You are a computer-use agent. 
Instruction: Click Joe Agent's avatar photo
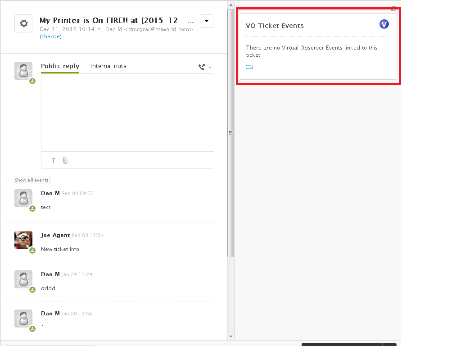23,240
